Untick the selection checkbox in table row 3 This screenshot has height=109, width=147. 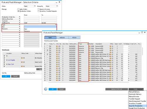click(48, 50)
